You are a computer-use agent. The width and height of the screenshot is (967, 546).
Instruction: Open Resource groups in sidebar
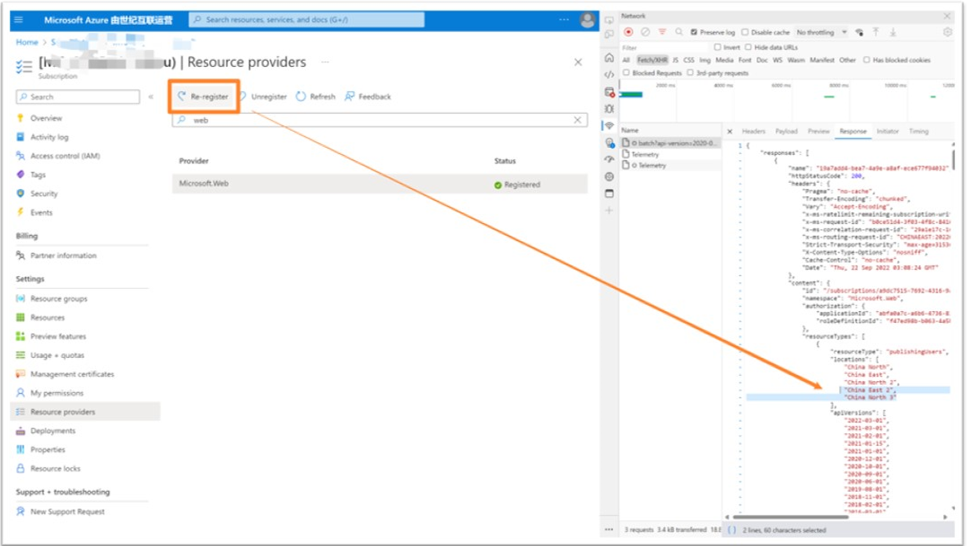[x=59, y=299]
